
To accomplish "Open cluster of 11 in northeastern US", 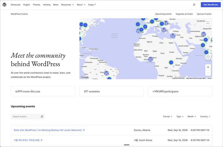I will (85, 25).
